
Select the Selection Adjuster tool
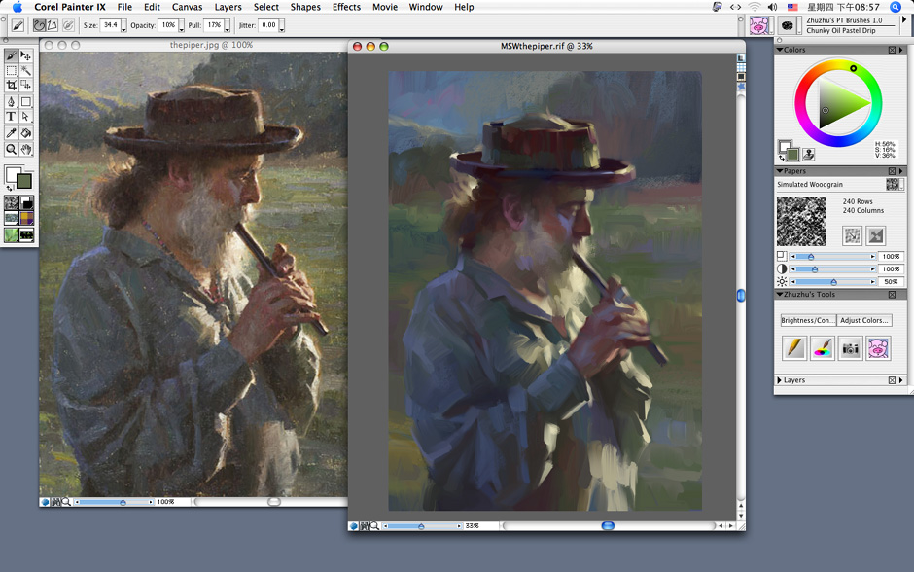25,86
